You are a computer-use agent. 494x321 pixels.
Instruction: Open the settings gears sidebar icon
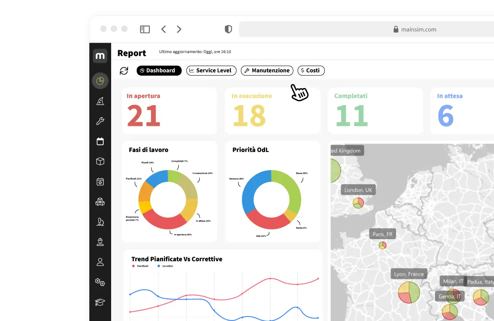click(100, 282)
